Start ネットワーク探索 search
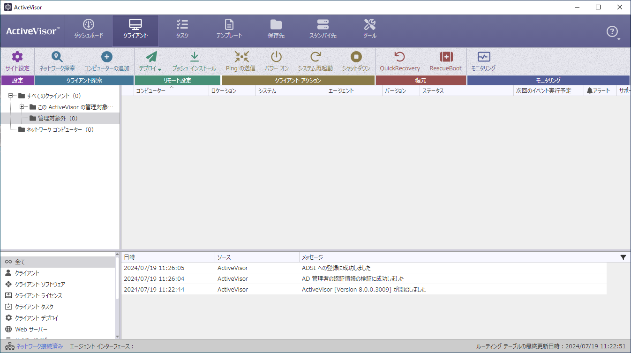The image size is (631, 353). tap(57, 61)
